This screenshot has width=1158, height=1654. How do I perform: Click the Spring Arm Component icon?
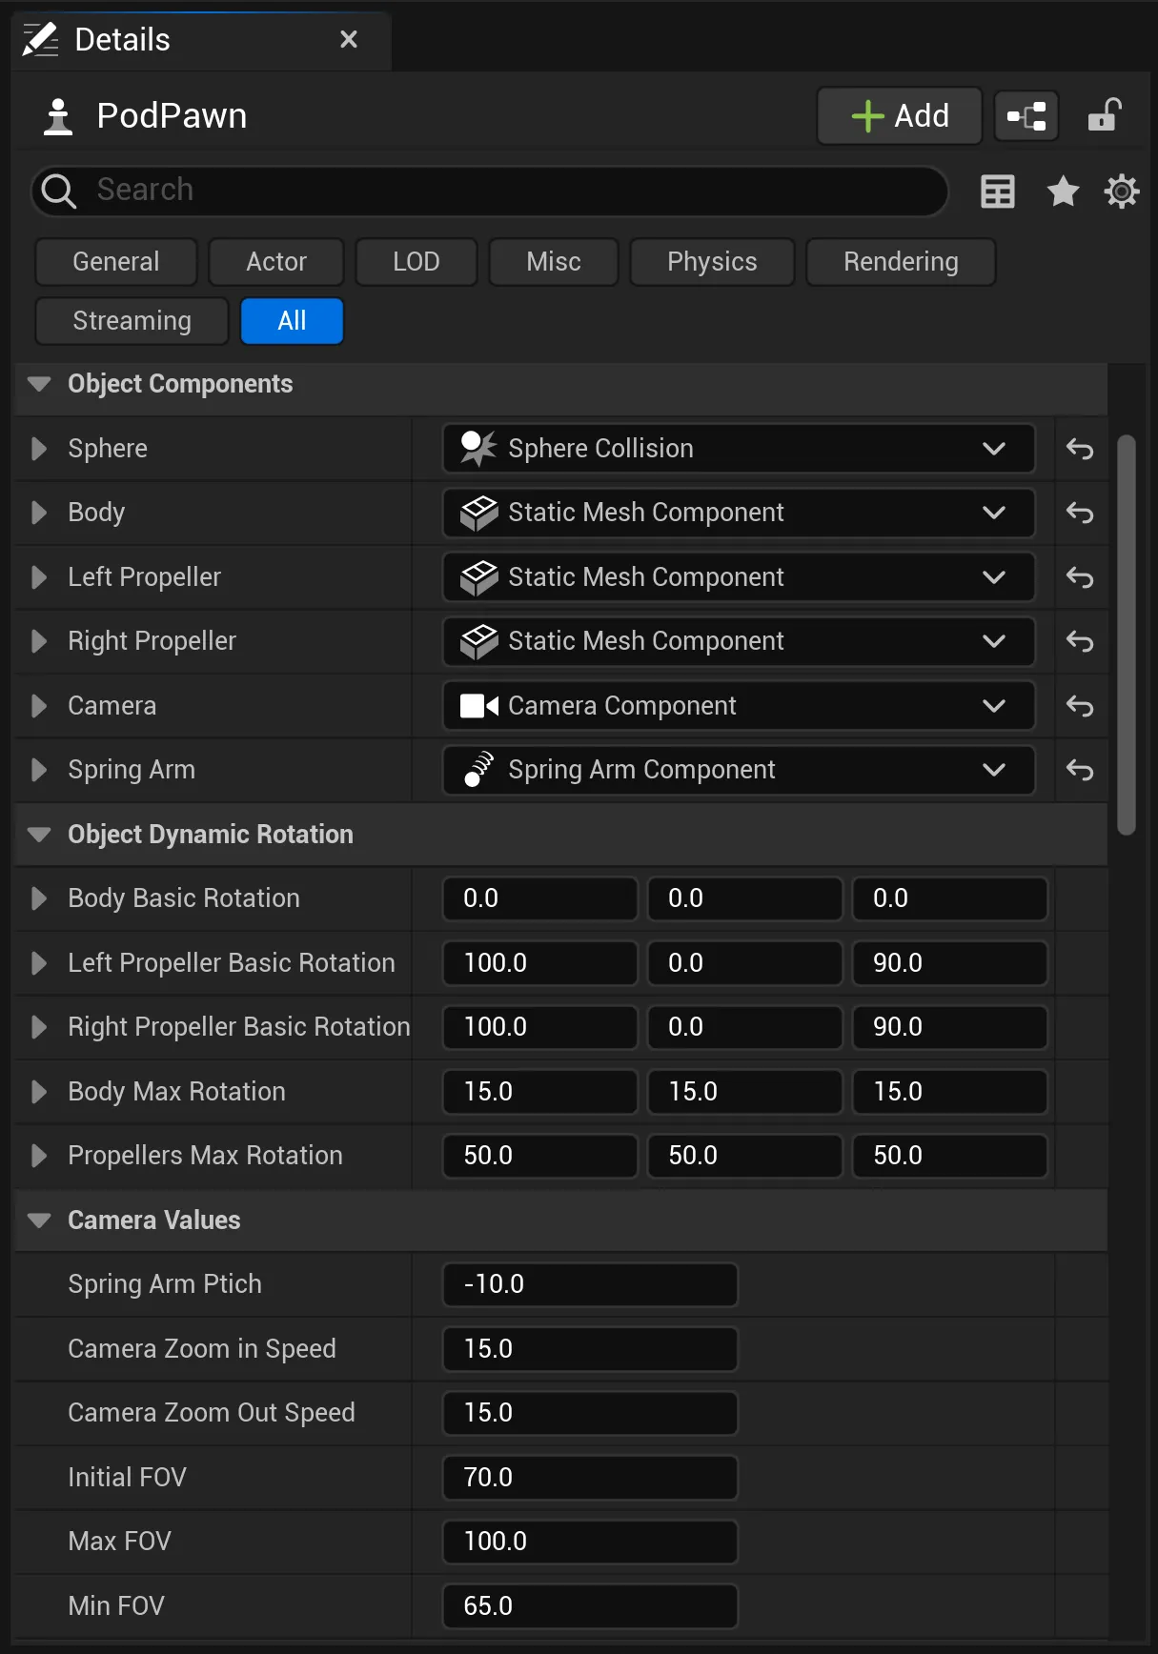478,770
